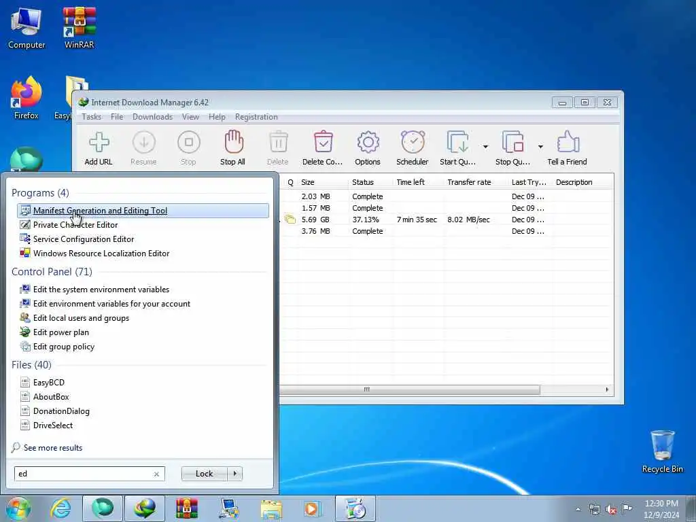This screenshot has width=696, height=522.
Task: Clear the search box with X
Action: tap(156, 474)
